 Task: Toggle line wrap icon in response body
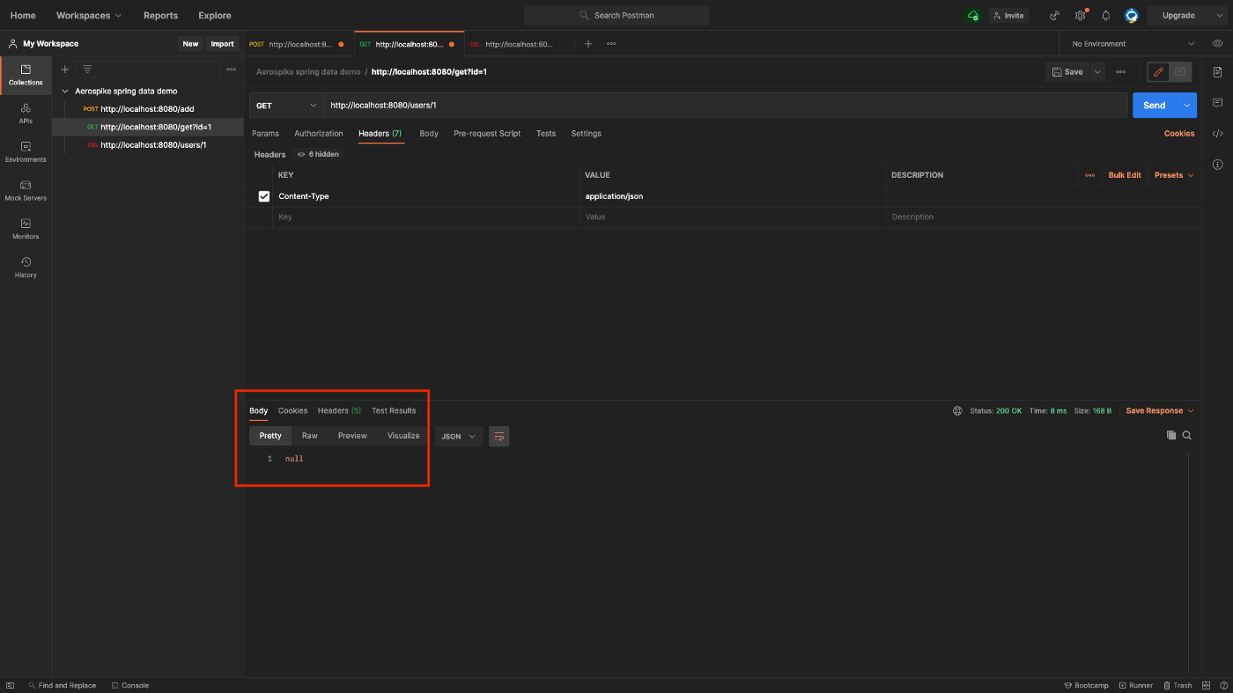click(498, 436)
